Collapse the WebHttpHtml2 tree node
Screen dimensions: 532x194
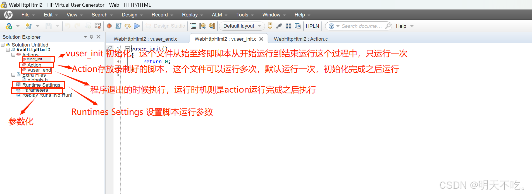tap(8, 50)
